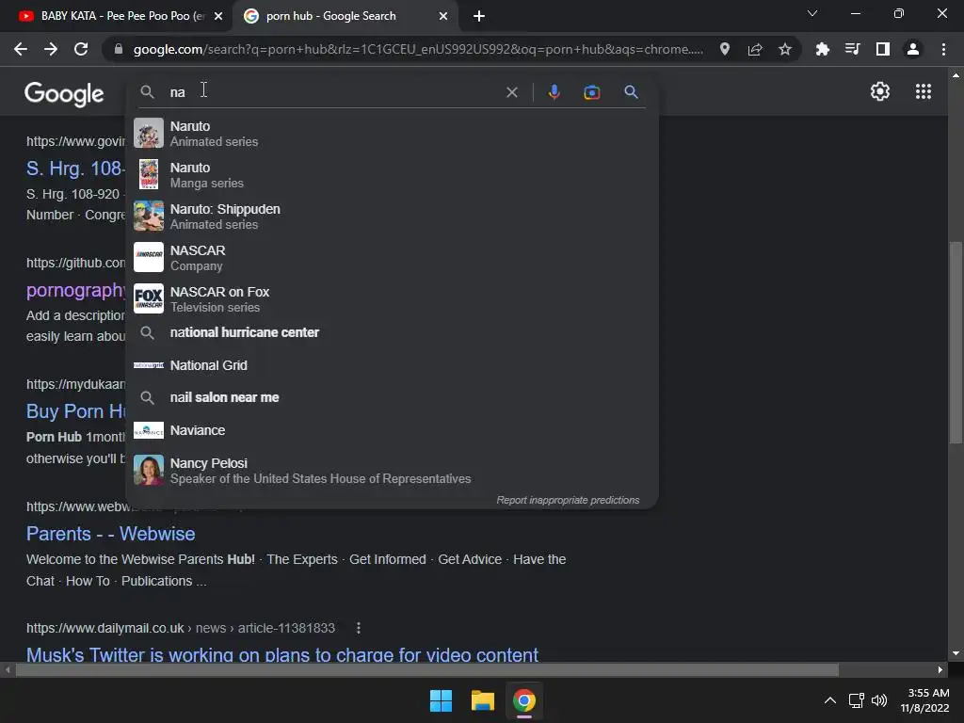Image resolution: width=964 pixels, height=723 pixels.
Task: Show hidden system tray icons
Action: point(830,700)
